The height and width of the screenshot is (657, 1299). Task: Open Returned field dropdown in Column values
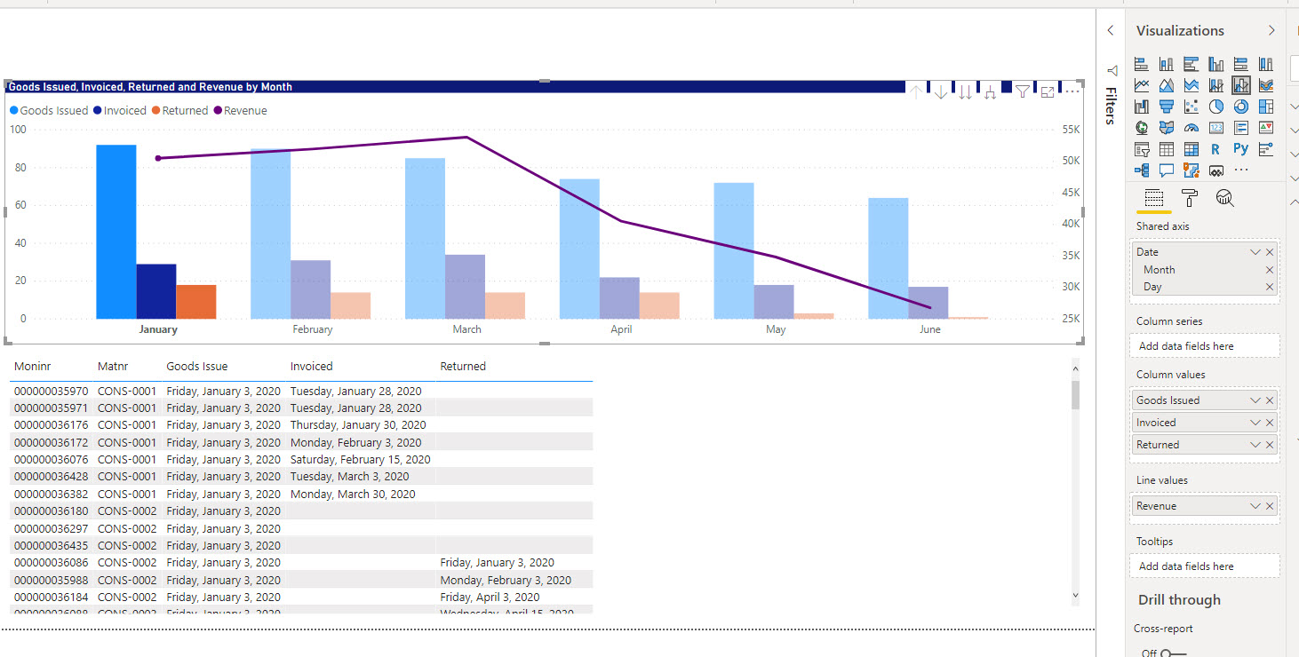click(1255, 445)
